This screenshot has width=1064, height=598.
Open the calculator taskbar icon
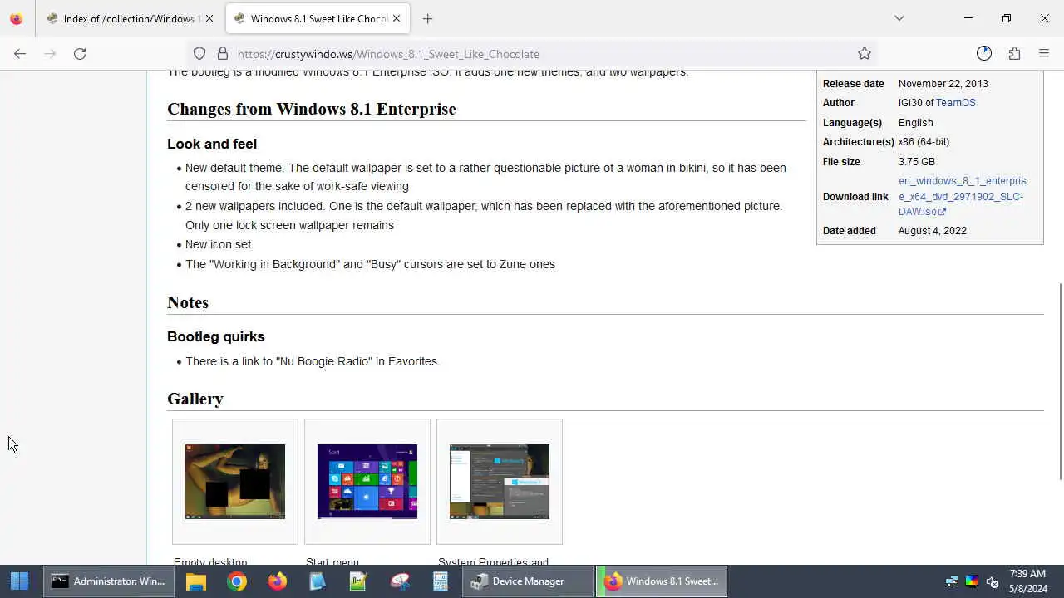441,581
